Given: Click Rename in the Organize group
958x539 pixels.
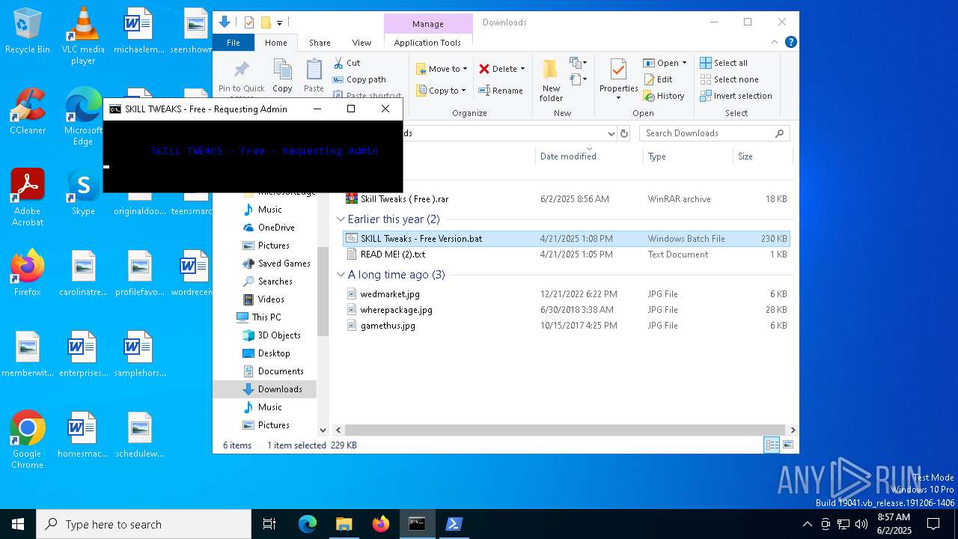Looking at the screenshot, I should (x=501, y=91).
